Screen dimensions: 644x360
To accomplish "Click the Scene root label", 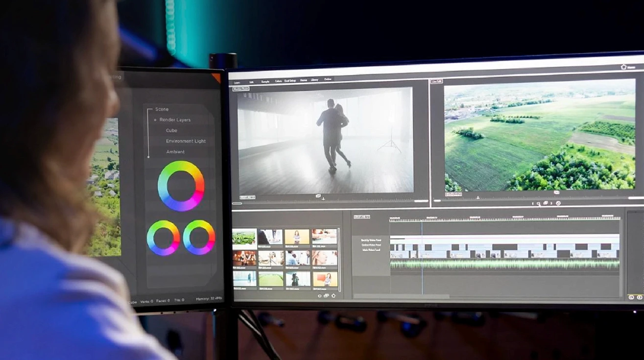I will [x=162, y=109].
